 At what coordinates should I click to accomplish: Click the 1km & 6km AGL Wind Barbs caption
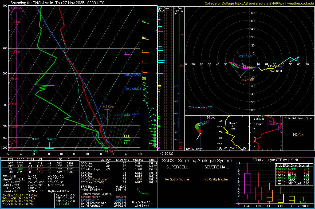point(142,204)
